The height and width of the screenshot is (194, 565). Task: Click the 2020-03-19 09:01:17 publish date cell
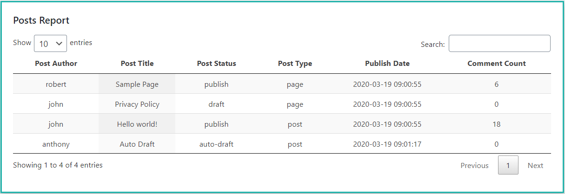(x=387, y=144)
